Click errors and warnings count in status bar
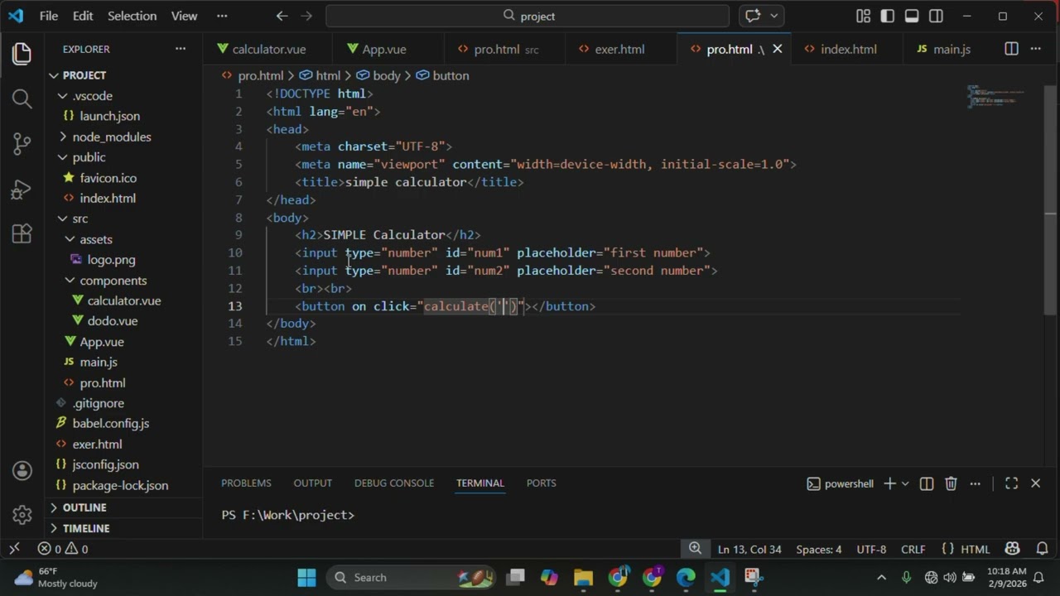The height and width of the screenshot is (596, 1060). click(63, 549)
